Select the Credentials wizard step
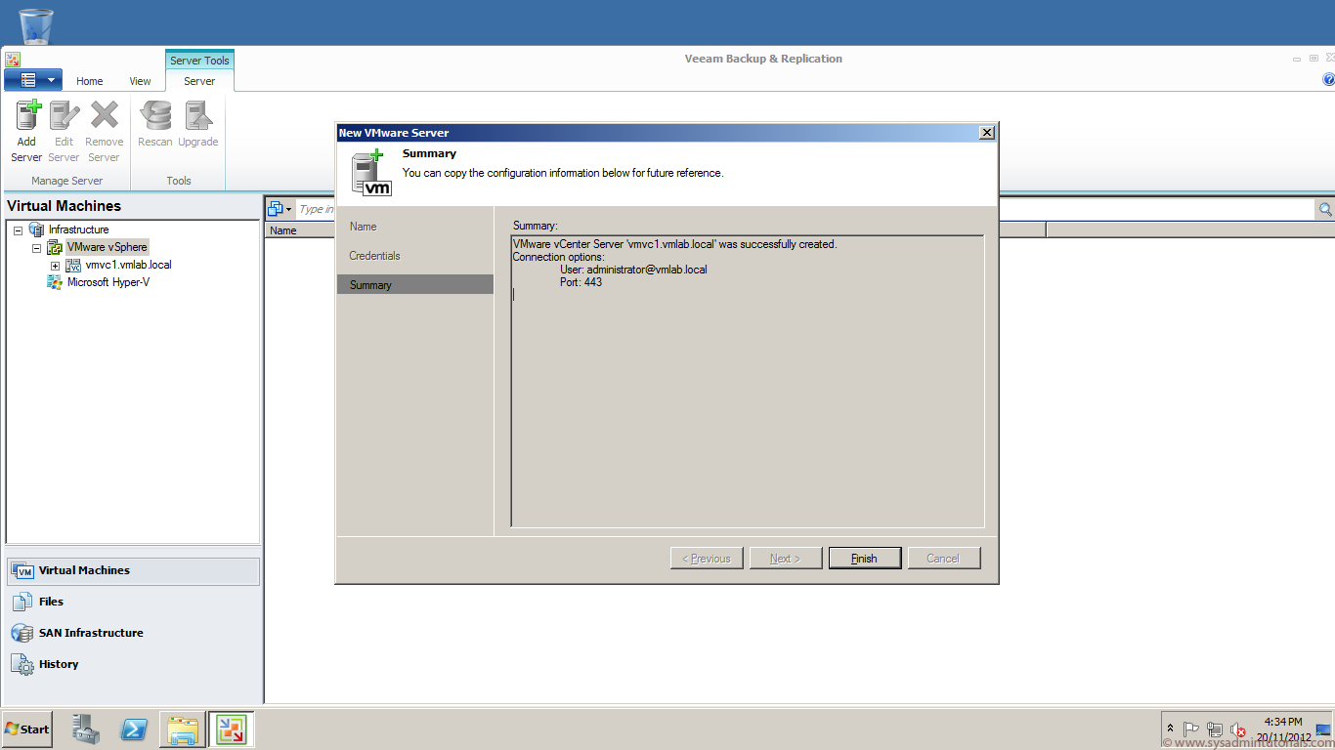Image resolution: width=1335 pixels, height=750 pixels. [375, 256]
